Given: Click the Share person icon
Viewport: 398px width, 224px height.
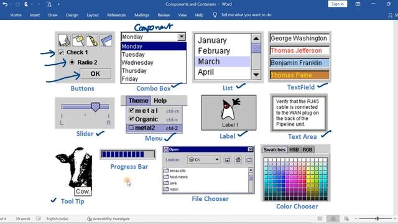Looking at the screenshot, I should pos(391,16).
